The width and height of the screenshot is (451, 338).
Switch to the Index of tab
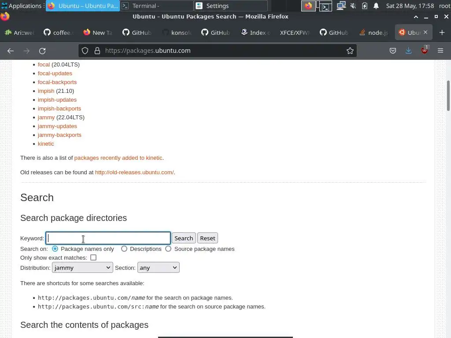pyautogui.click(x=256, y=33)
